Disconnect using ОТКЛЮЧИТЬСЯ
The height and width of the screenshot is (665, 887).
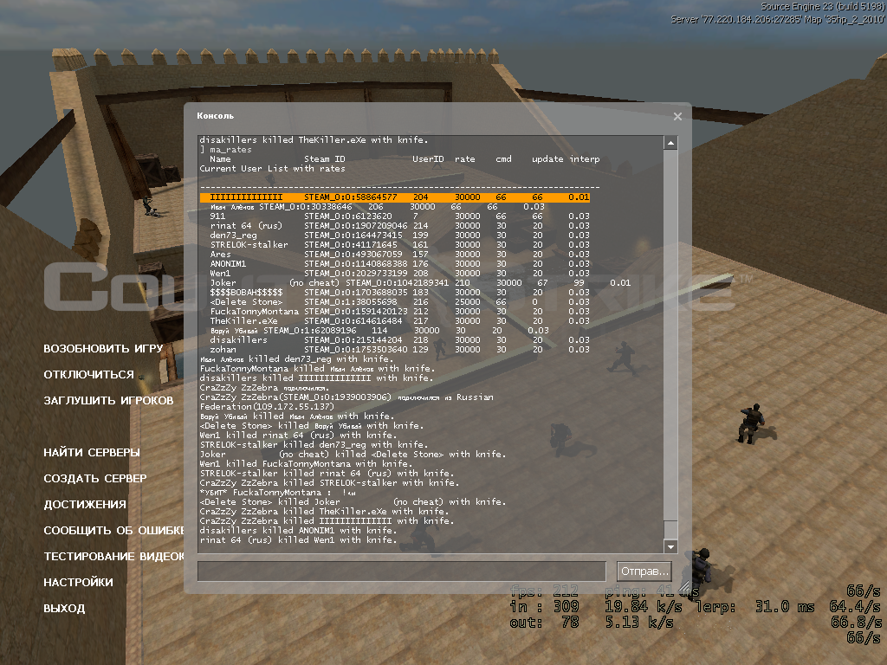[89, 374]
